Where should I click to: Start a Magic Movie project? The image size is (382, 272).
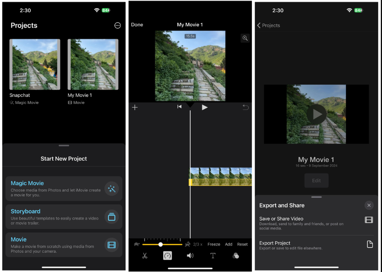point(64,189)
